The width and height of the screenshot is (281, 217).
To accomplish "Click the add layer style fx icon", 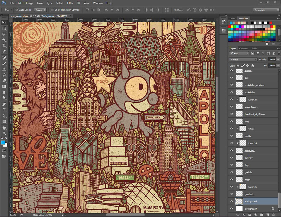I will 244,215.
